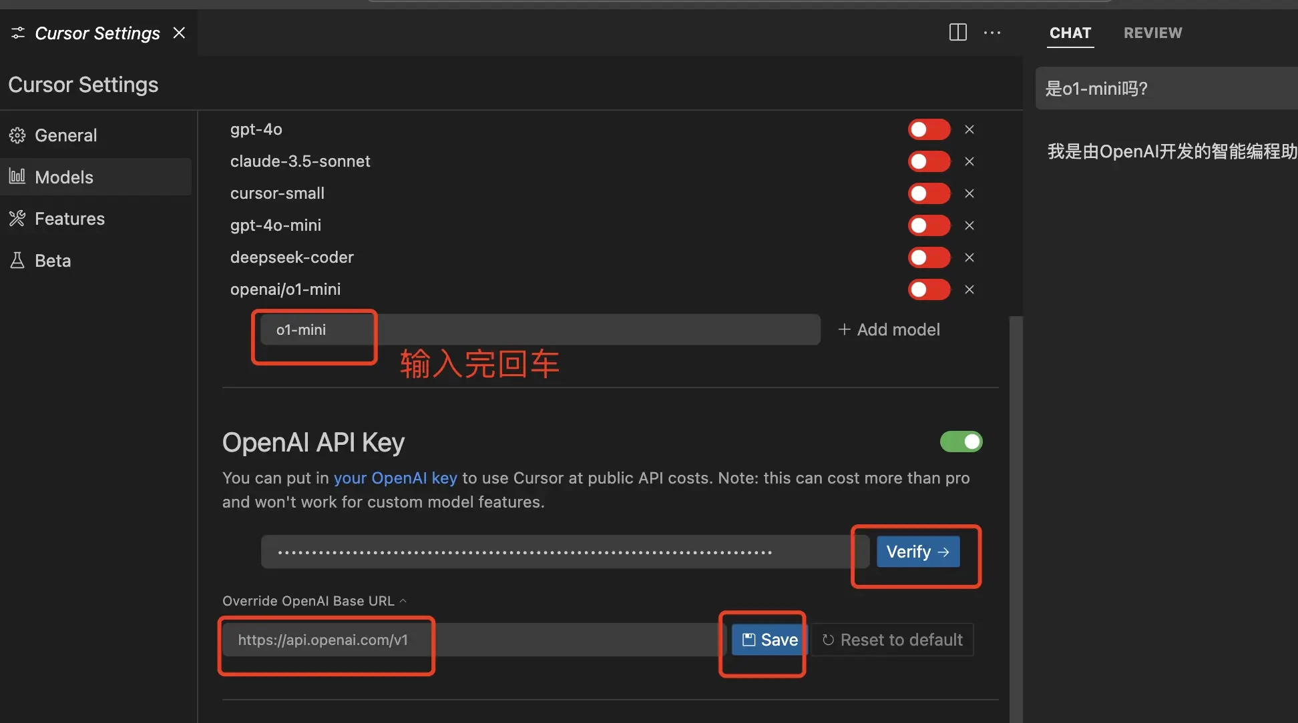Click the OpenAI API Key heading
Screen dimensions: 1298x723
[313, 443]
